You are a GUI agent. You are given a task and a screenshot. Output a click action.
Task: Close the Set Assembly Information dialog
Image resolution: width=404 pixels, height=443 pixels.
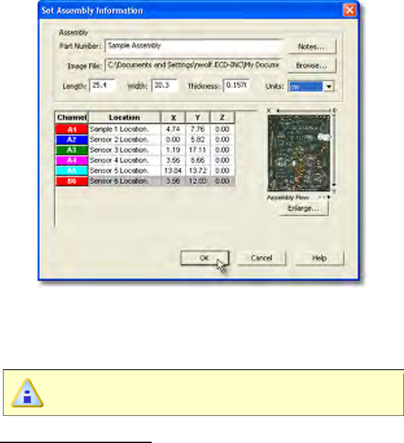350,10
